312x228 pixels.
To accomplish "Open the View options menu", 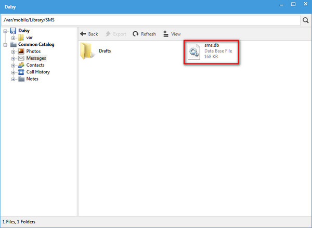I will coord(172,34).
